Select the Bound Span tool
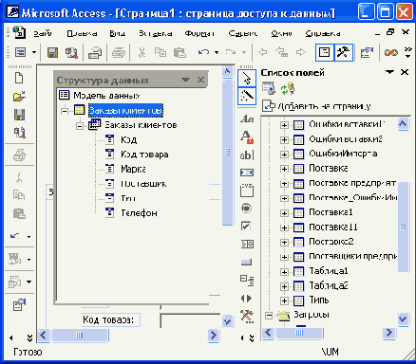 247,137
